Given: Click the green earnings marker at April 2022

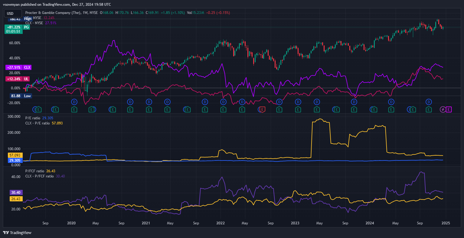Looking at the screenshot, I should (242, 109).
